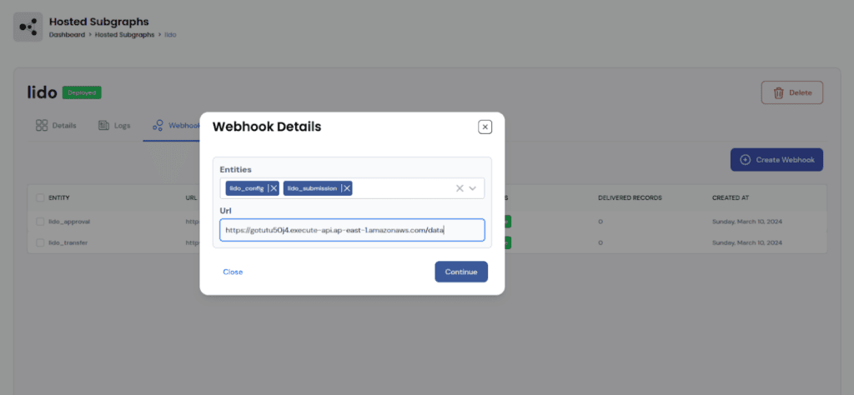
Task: Open the Logs tab
Action: click(x=114, y=126)
